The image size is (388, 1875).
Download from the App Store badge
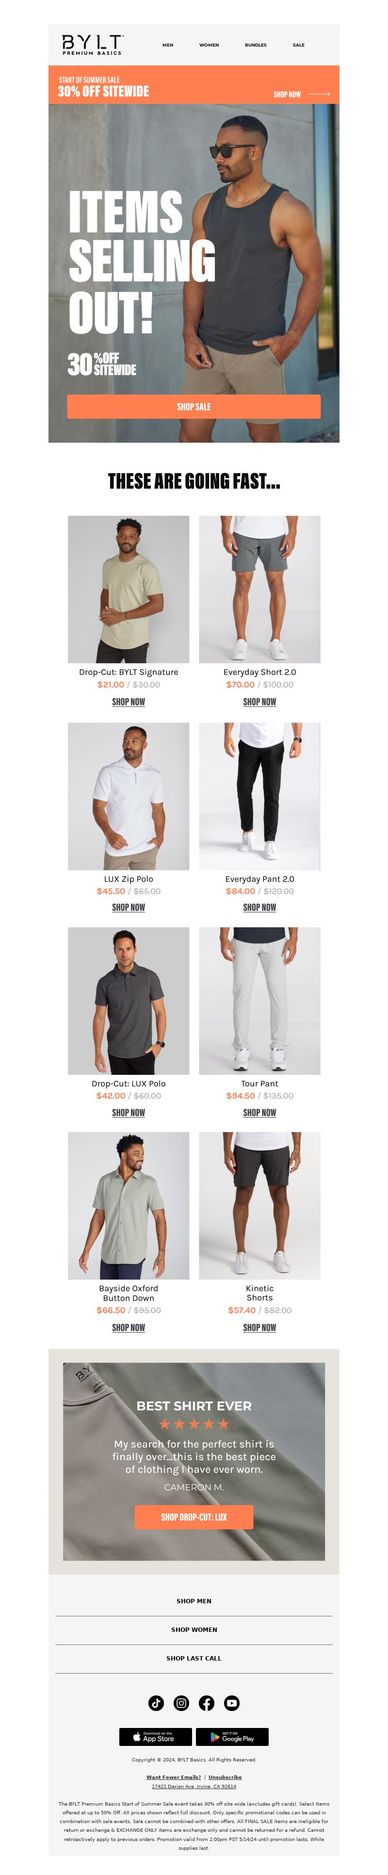(x=156, y=1737)
